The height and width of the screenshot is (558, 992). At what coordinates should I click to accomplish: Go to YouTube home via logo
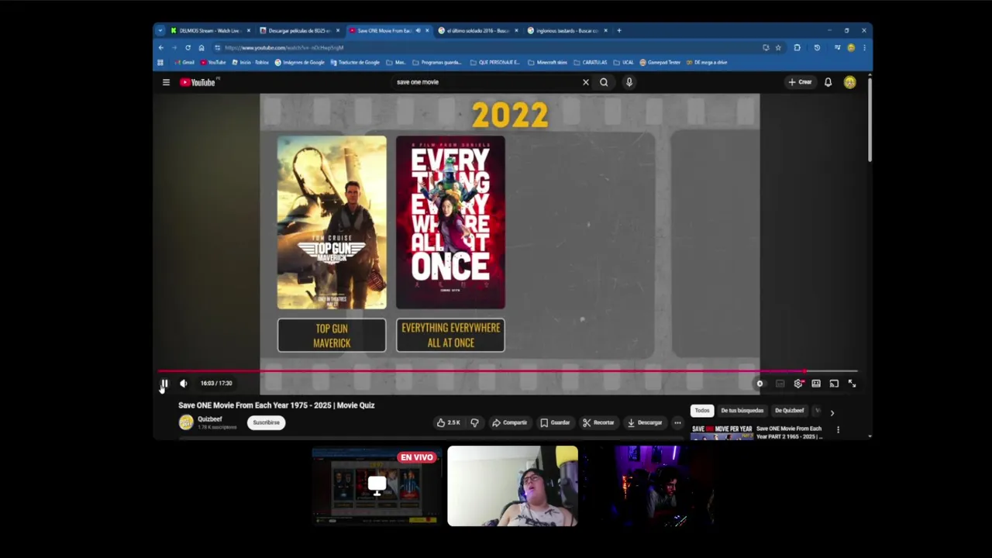pyautogui.click(x=198, y=82)
